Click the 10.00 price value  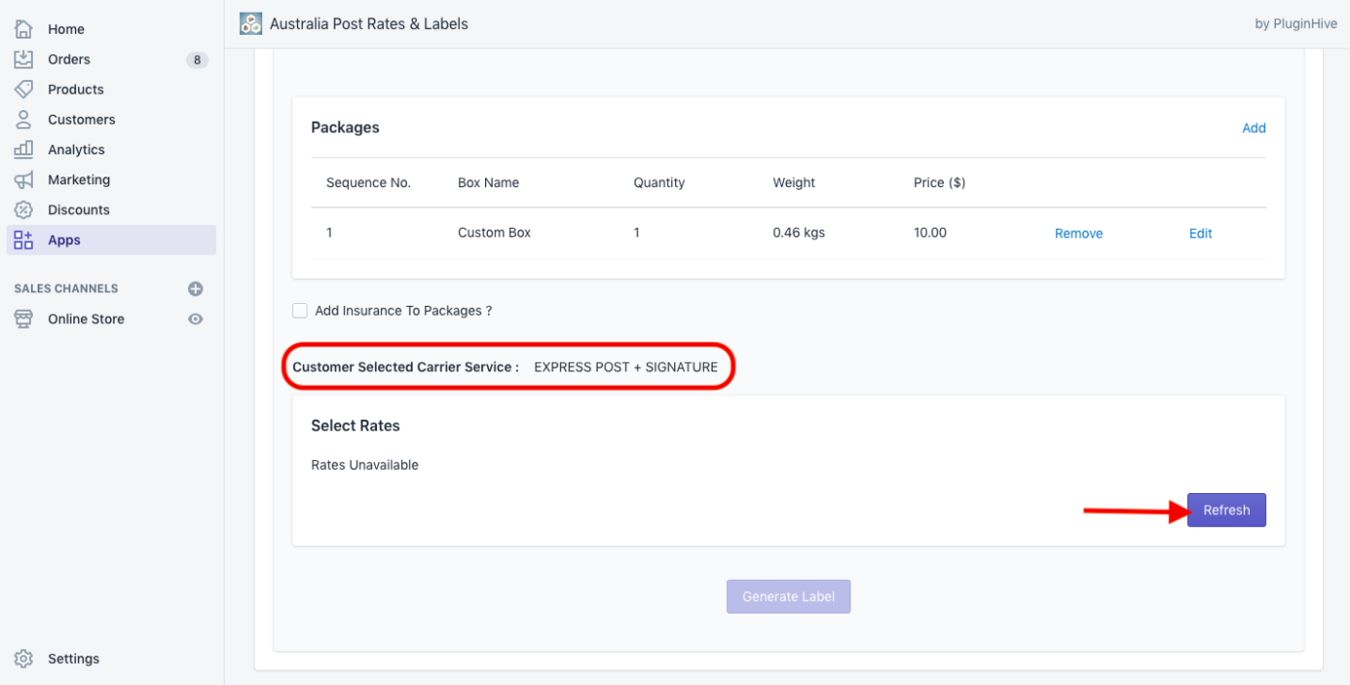click(931, 233)
